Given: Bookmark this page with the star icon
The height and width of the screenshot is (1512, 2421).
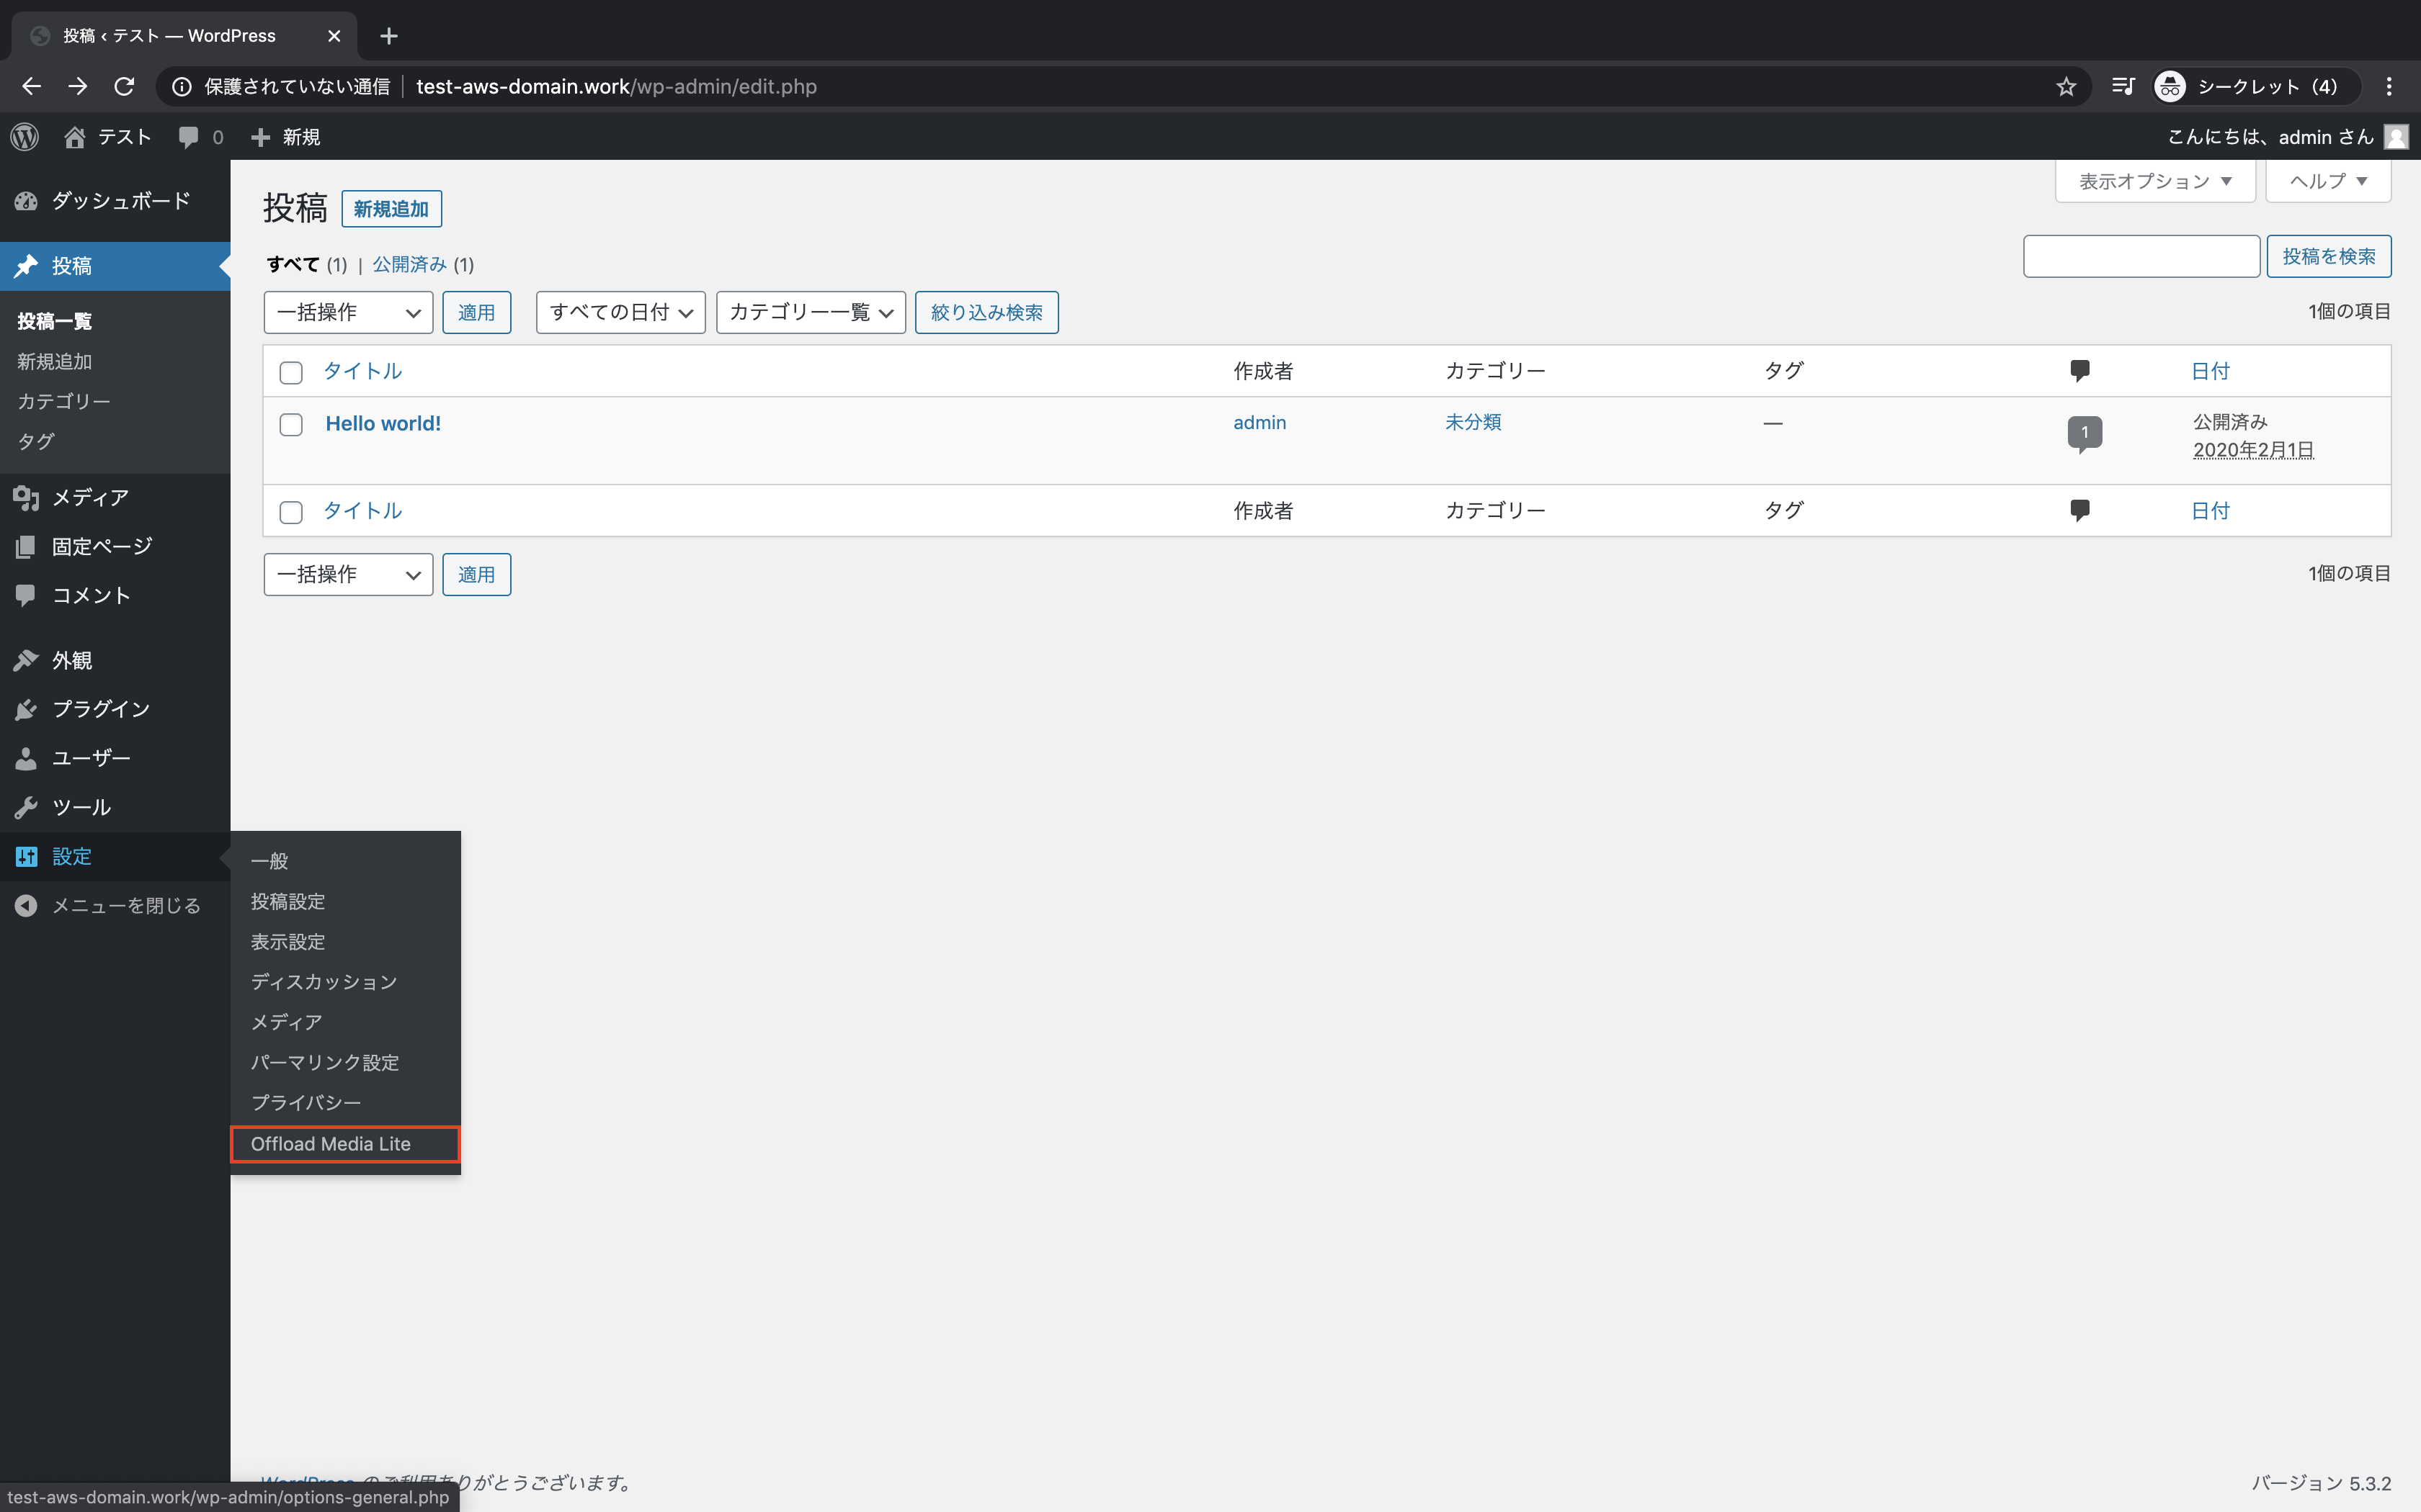Looking at the screenshot, I should [x=2066, y=87].
